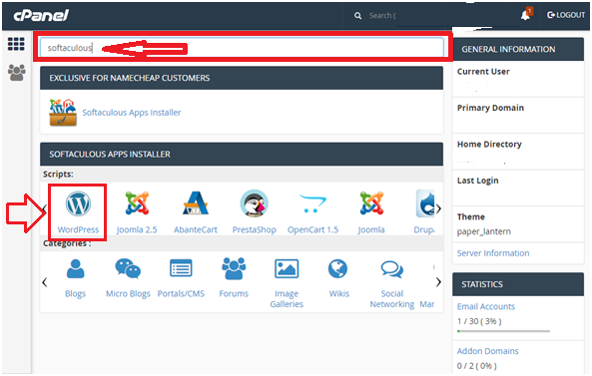Open the Wikis category
The width and height of the screenshot is (592, 376).
point(338,278)
